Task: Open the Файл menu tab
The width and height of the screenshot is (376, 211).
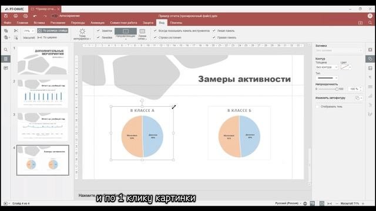Action: [x=8, y=23]
